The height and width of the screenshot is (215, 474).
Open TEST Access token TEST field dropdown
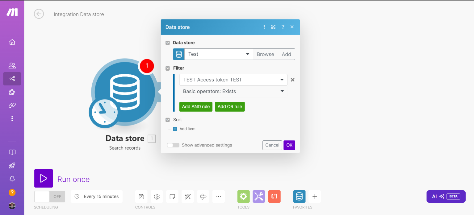[233, 80]
